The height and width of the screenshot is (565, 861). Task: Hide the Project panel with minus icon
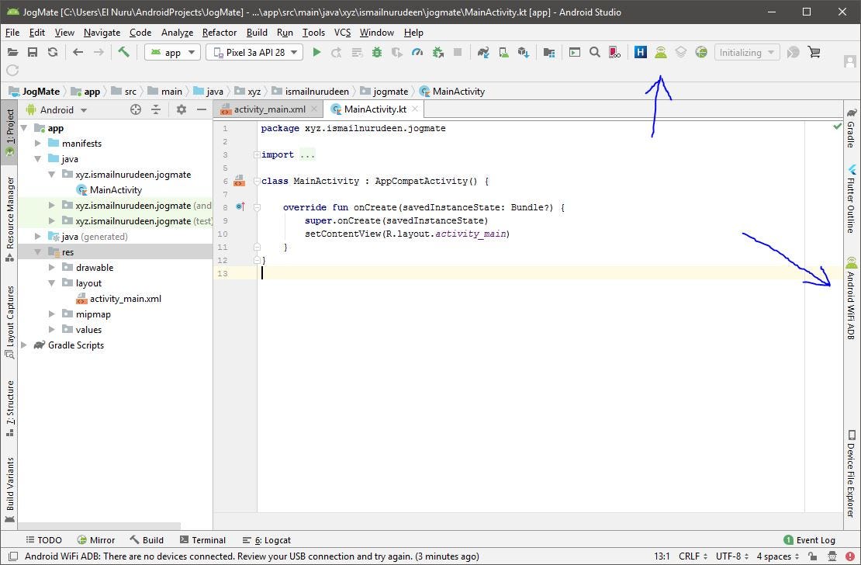tap(202, 109)
